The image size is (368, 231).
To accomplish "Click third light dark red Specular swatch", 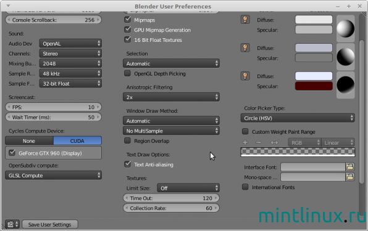I will click(x=314, y=86).
